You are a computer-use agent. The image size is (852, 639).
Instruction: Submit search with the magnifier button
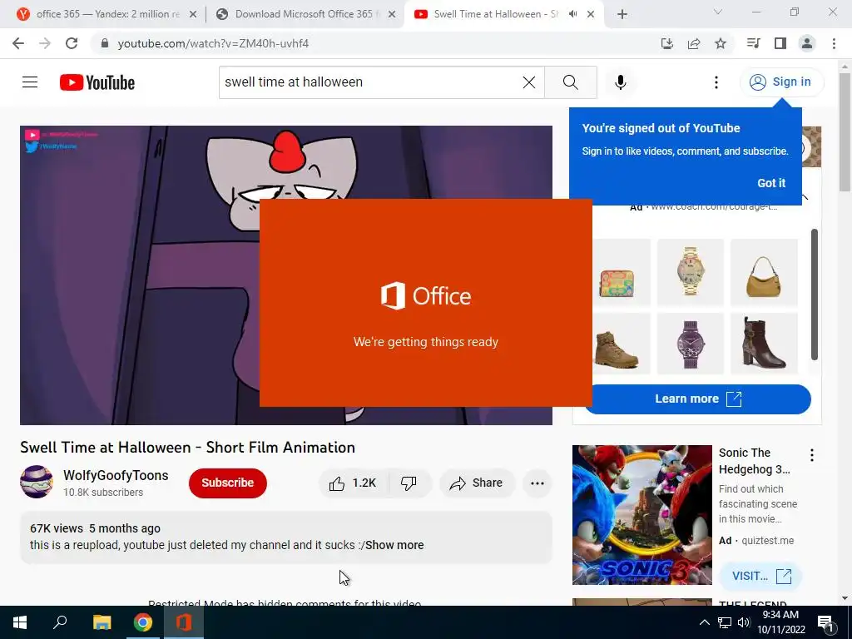click(571, 82)
